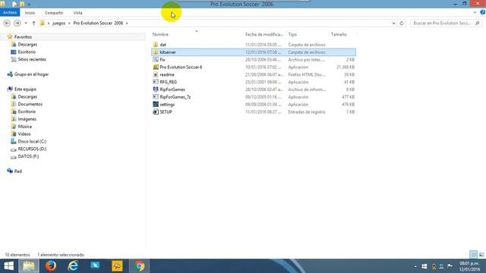Image resolution: width=486 pixels, height=273 pixels.
Task: Open Música under Este equipo
Action: click(x=25, y=127)
